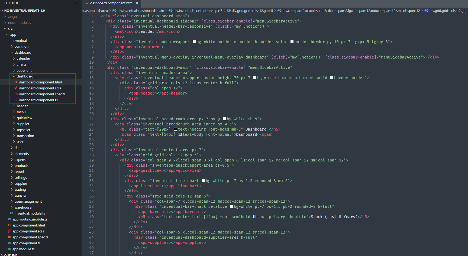Select the dashboard.component.html editor tab
The image size is (468, 256).
pos(112,3)
